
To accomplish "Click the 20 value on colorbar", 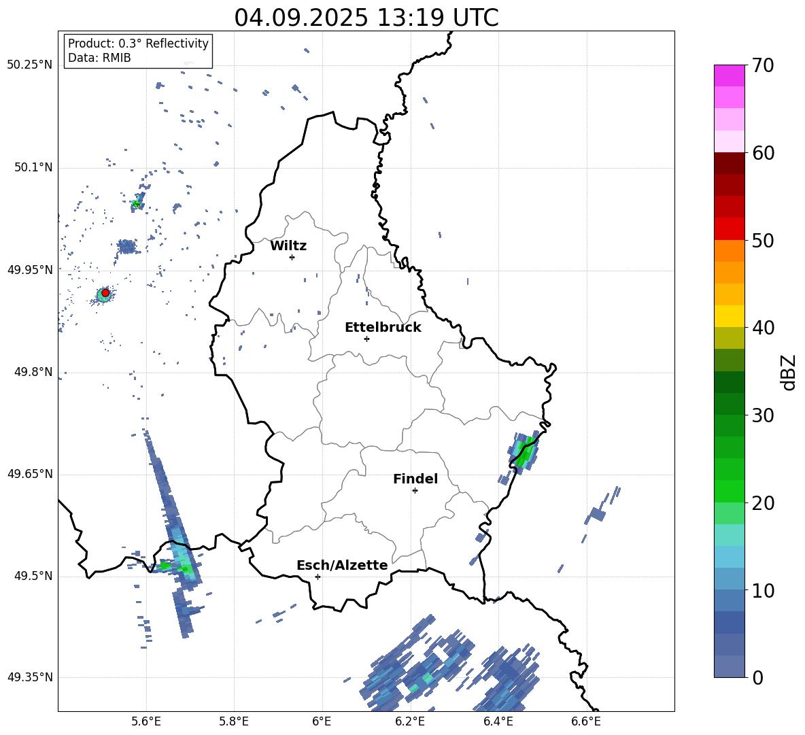I will tap(763, 503).
